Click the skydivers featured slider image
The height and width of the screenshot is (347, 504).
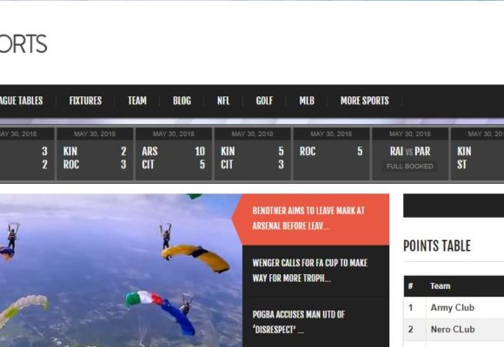pos(121,271)
